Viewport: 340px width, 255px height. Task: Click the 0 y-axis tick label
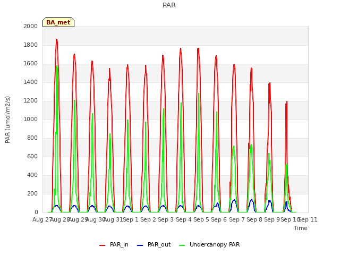(x=36, y=212)
